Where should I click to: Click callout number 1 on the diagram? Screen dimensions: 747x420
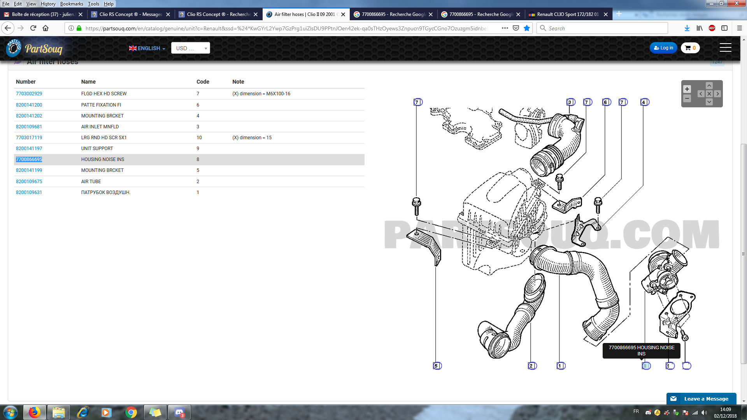[561, 366]
